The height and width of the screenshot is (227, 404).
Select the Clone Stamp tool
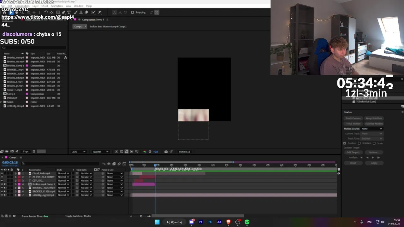point(81,12)
